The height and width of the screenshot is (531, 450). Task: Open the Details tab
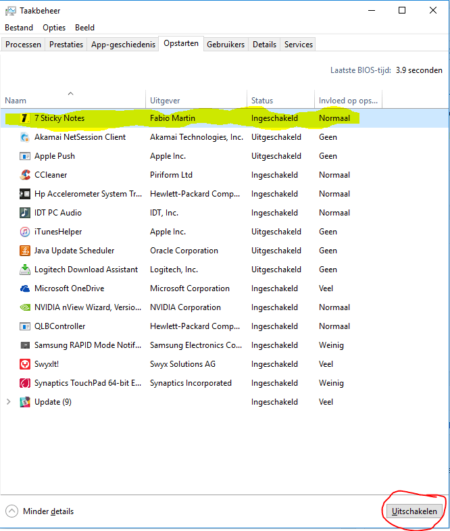(x=264, y=45)
